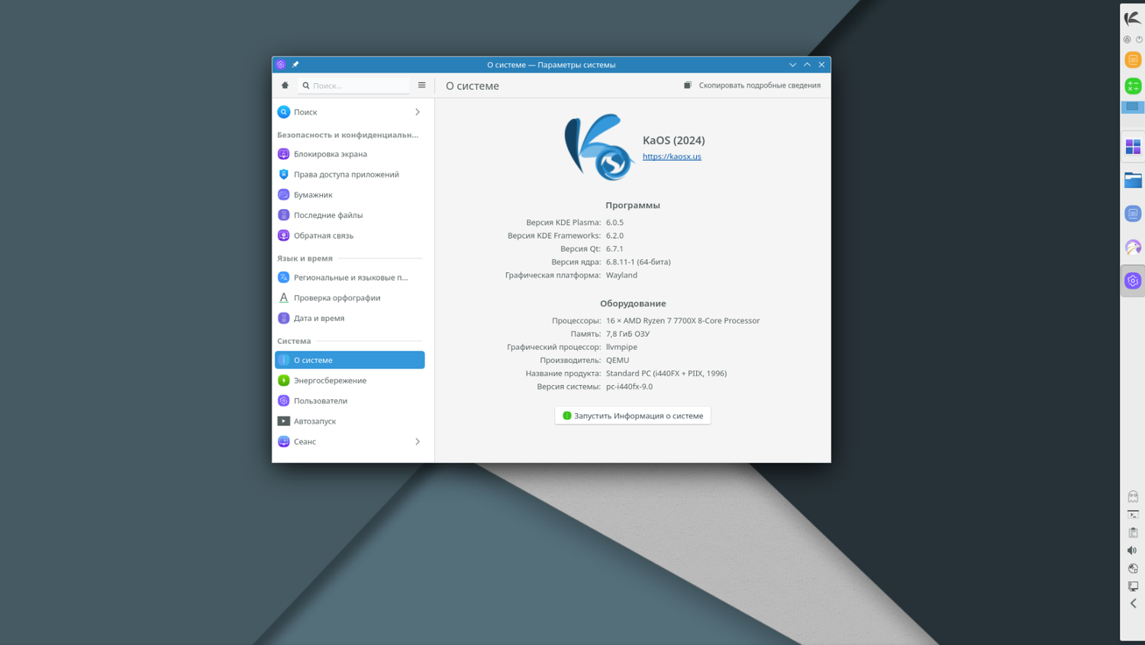Open the blue text editor dock icon
1145x645 pixels.
click(1133, 213)
